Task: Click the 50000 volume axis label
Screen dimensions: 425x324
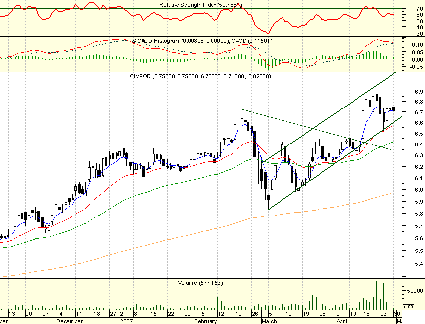Action: (415, 291)
